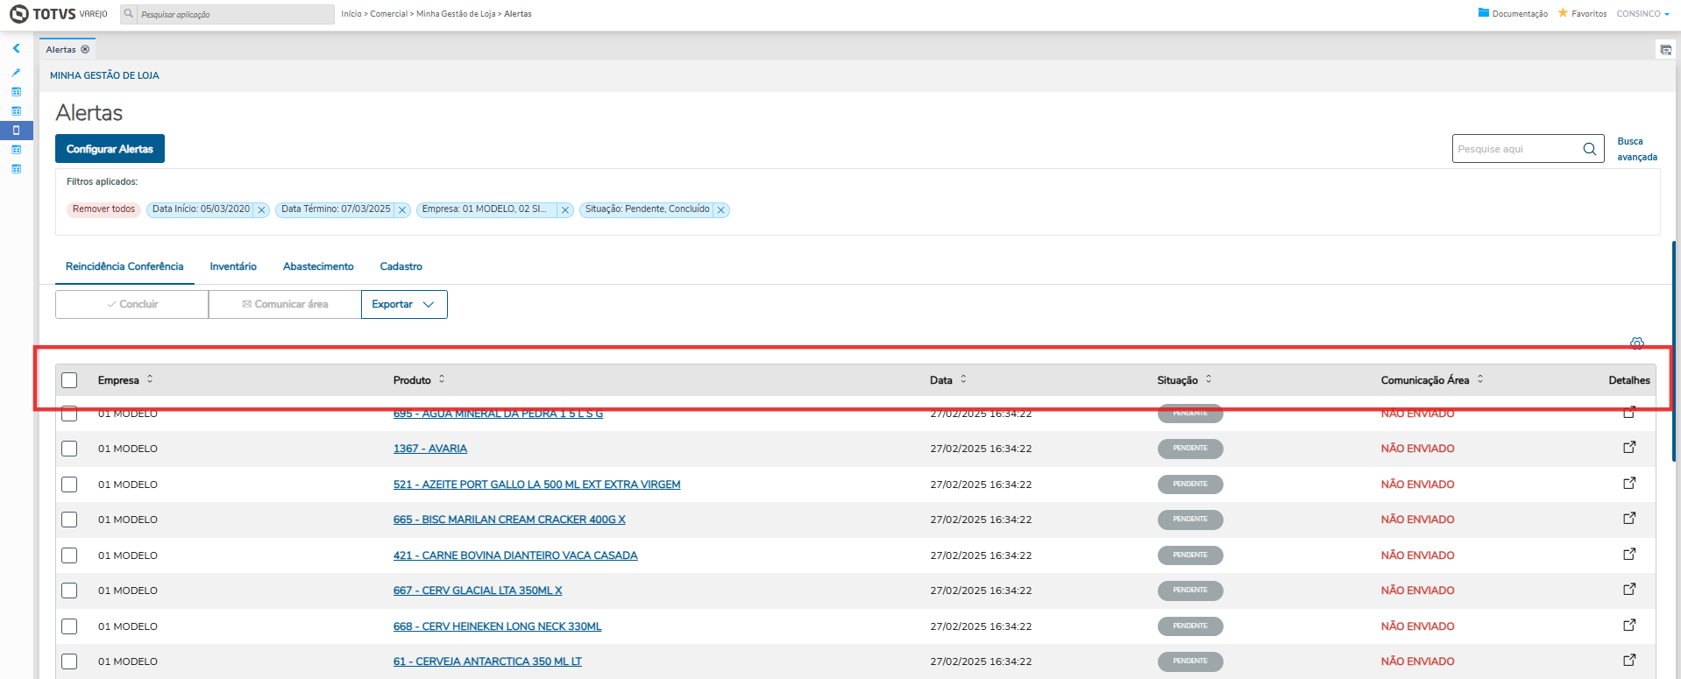Remove the Data Término filter chip

click(402, 210)
